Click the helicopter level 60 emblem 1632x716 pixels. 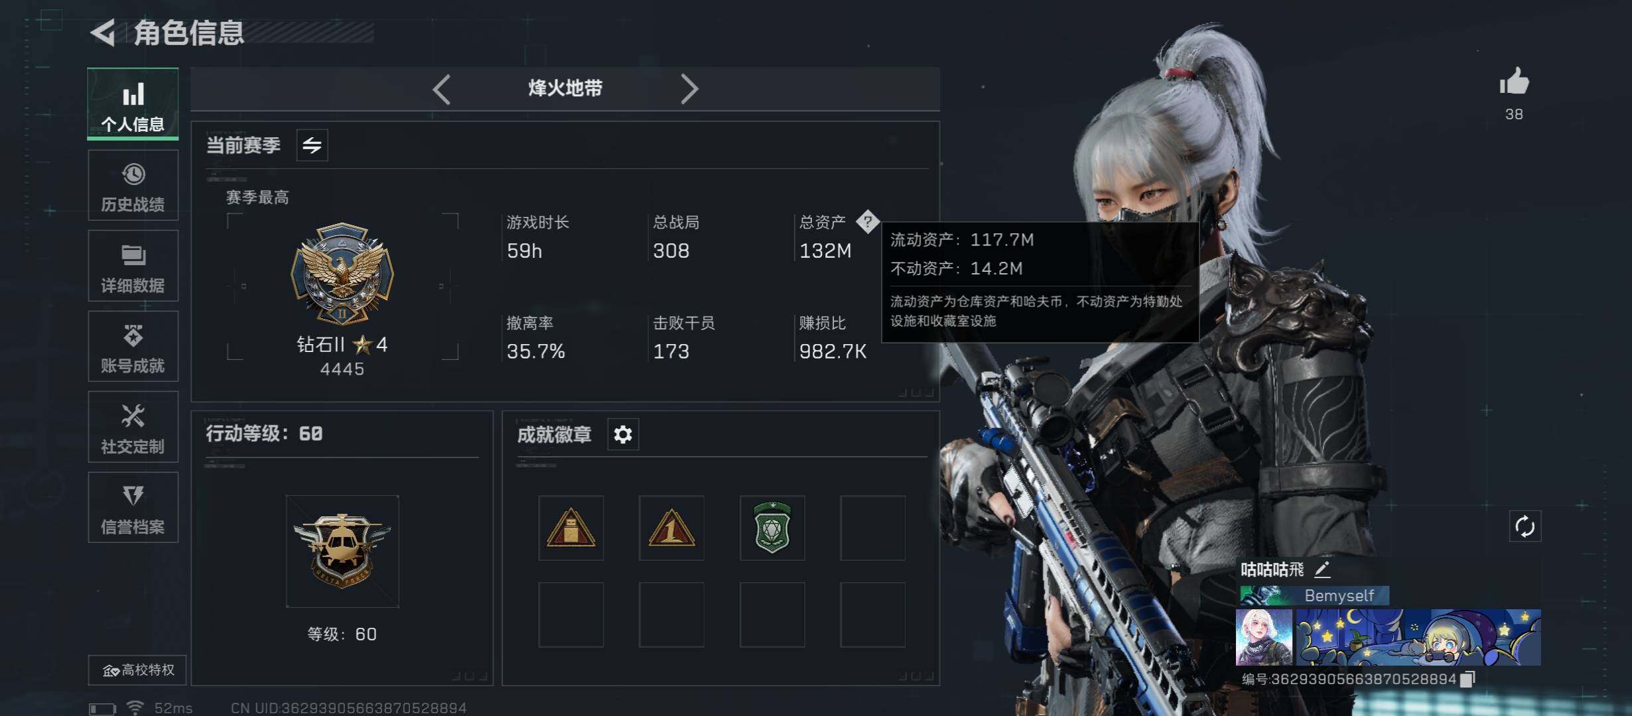(342, 551)
